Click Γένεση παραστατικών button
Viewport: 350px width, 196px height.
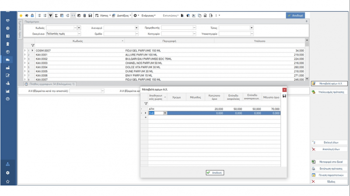pos(329,175)
